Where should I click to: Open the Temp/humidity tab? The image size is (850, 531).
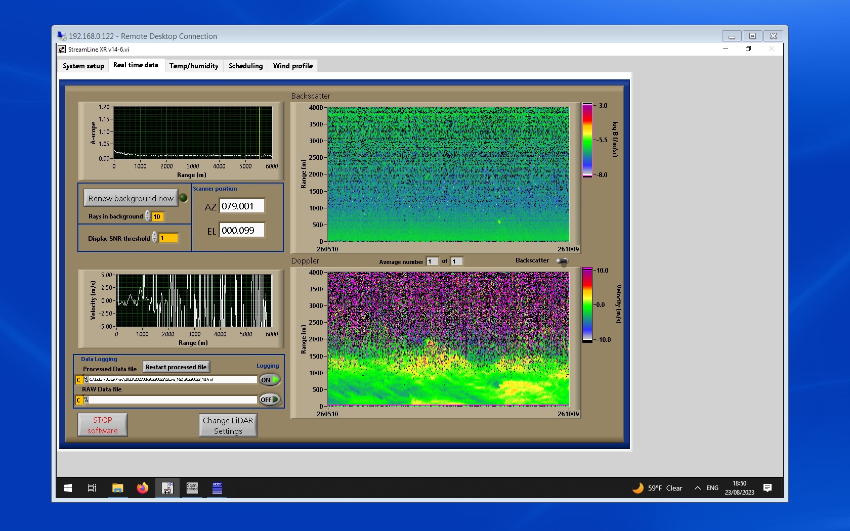[x=194, y=66]
